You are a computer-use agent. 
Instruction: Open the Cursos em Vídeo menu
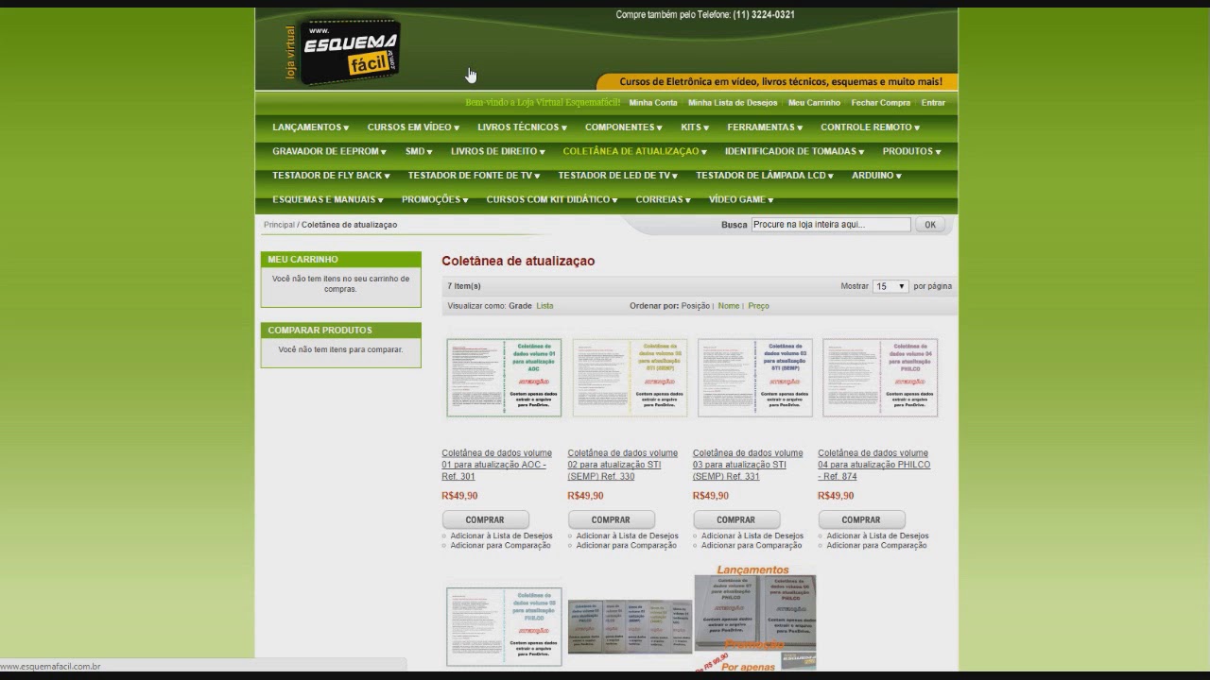[x=413, y=127]
